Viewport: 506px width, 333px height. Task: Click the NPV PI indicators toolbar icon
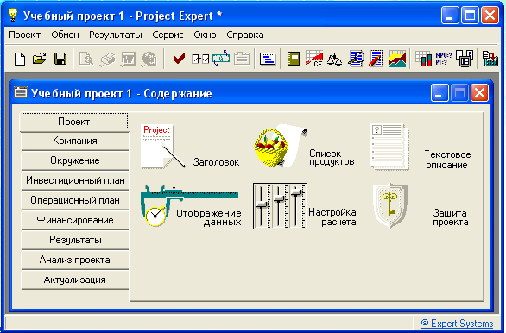point(444,59)
